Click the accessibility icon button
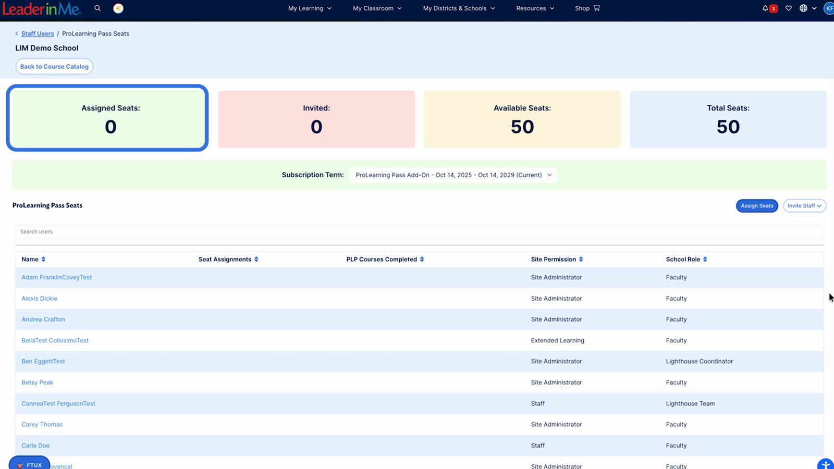This screenshot has height=469, width=834. (x=826, y=464)
